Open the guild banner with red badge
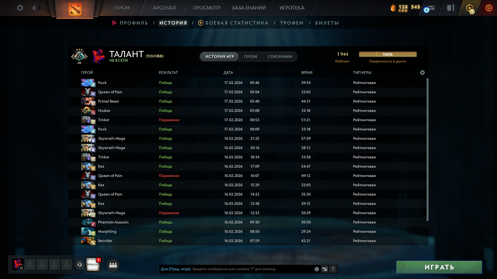Screen dimensions: 497x279 pyautogui.click(x=93, y=264)
